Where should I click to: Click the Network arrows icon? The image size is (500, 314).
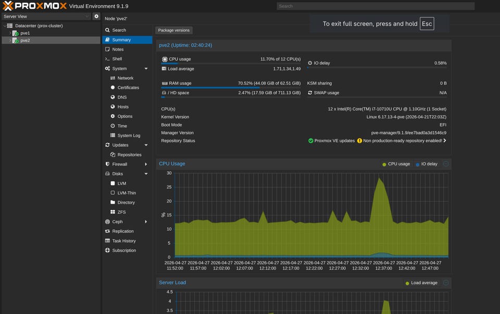[113, 78]
